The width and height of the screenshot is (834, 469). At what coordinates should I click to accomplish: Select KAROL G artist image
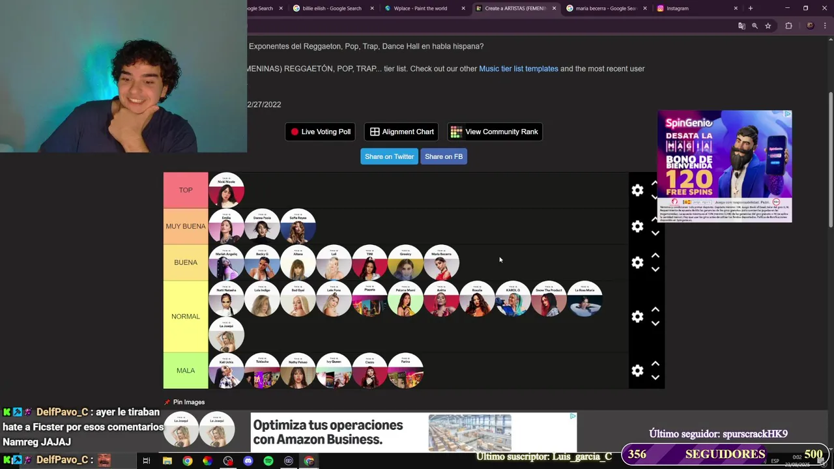coord(513,298)
